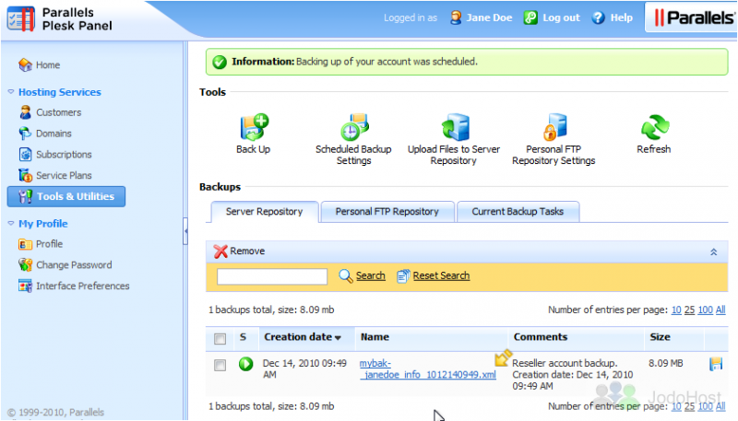Show 10 entries per page, top pager
Image resolution: width=738 pixels, height=421 pixels.
tap(676, 310)
